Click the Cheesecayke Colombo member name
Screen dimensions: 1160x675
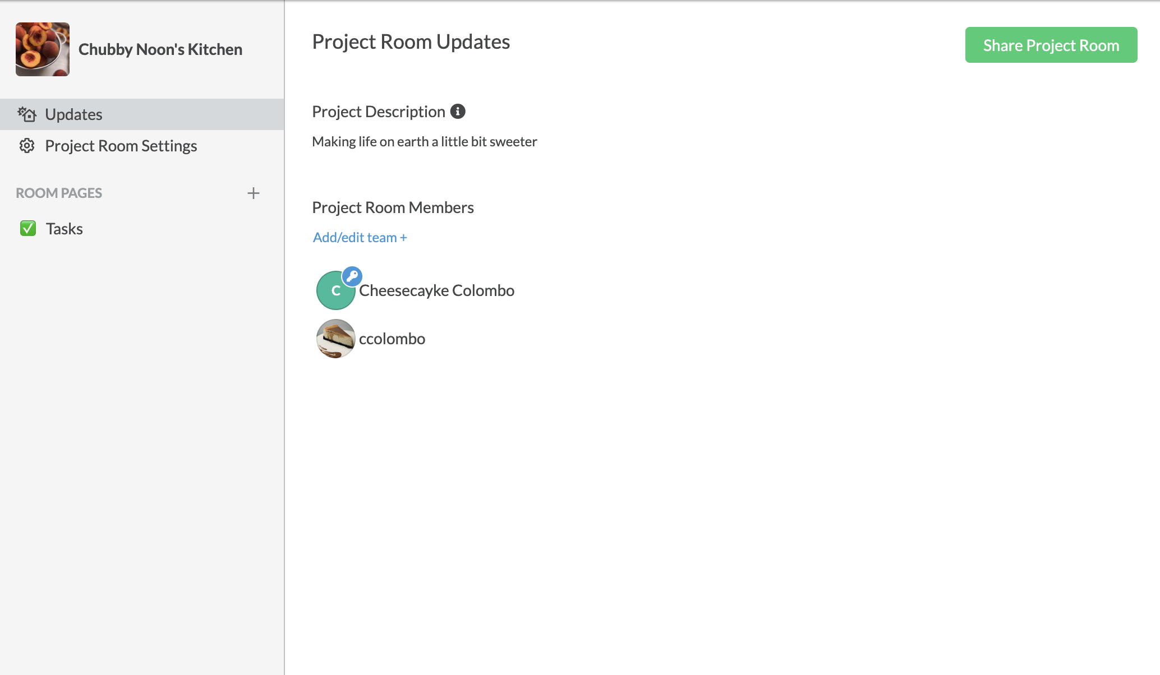[x=436, y=290]
